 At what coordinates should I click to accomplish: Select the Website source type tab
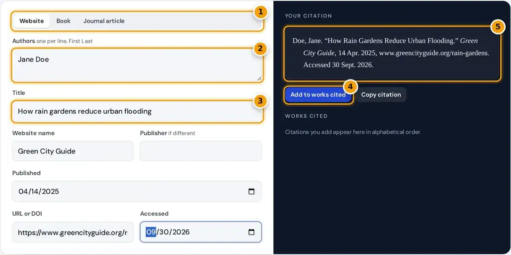click(x=32, y=21)
